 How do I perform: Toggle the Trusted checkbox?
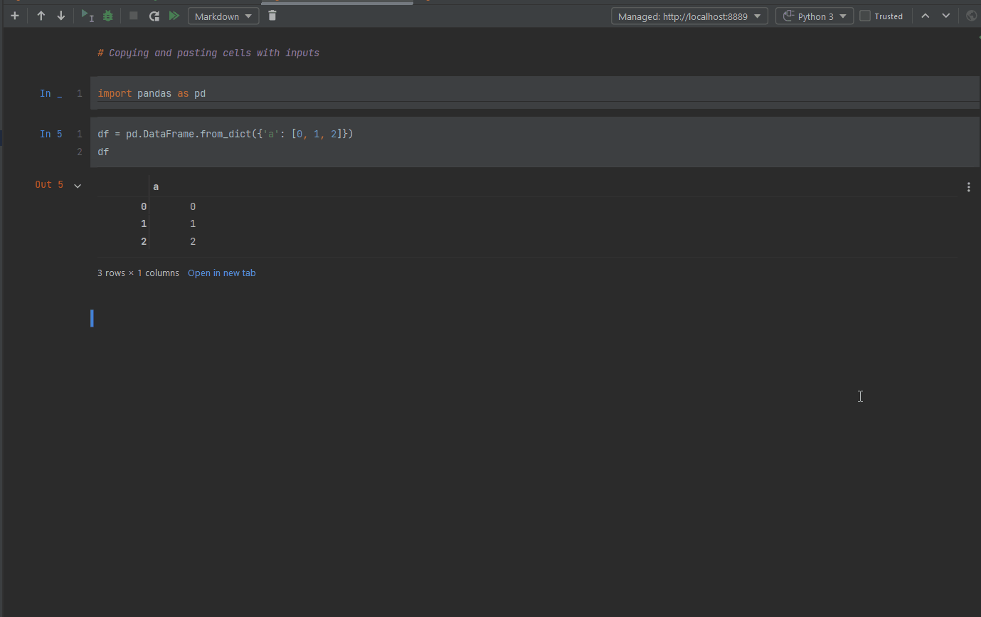(x=865, y=16)
